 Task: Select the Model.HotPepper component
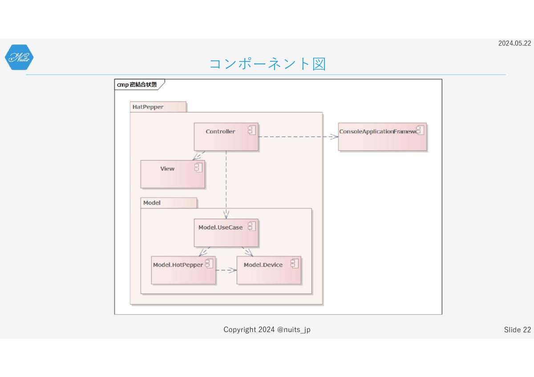point(183,270)
